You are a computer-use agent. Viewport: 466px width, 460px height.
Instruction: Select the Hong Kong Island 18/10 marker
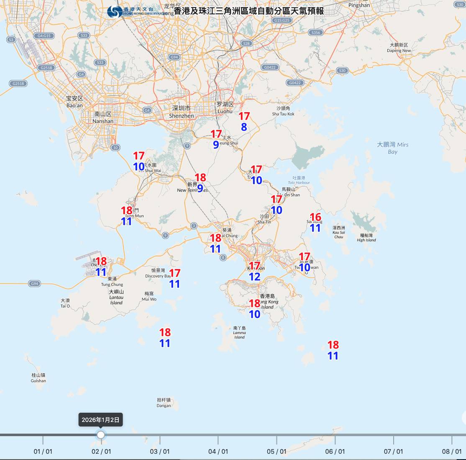tap(255, 309)
